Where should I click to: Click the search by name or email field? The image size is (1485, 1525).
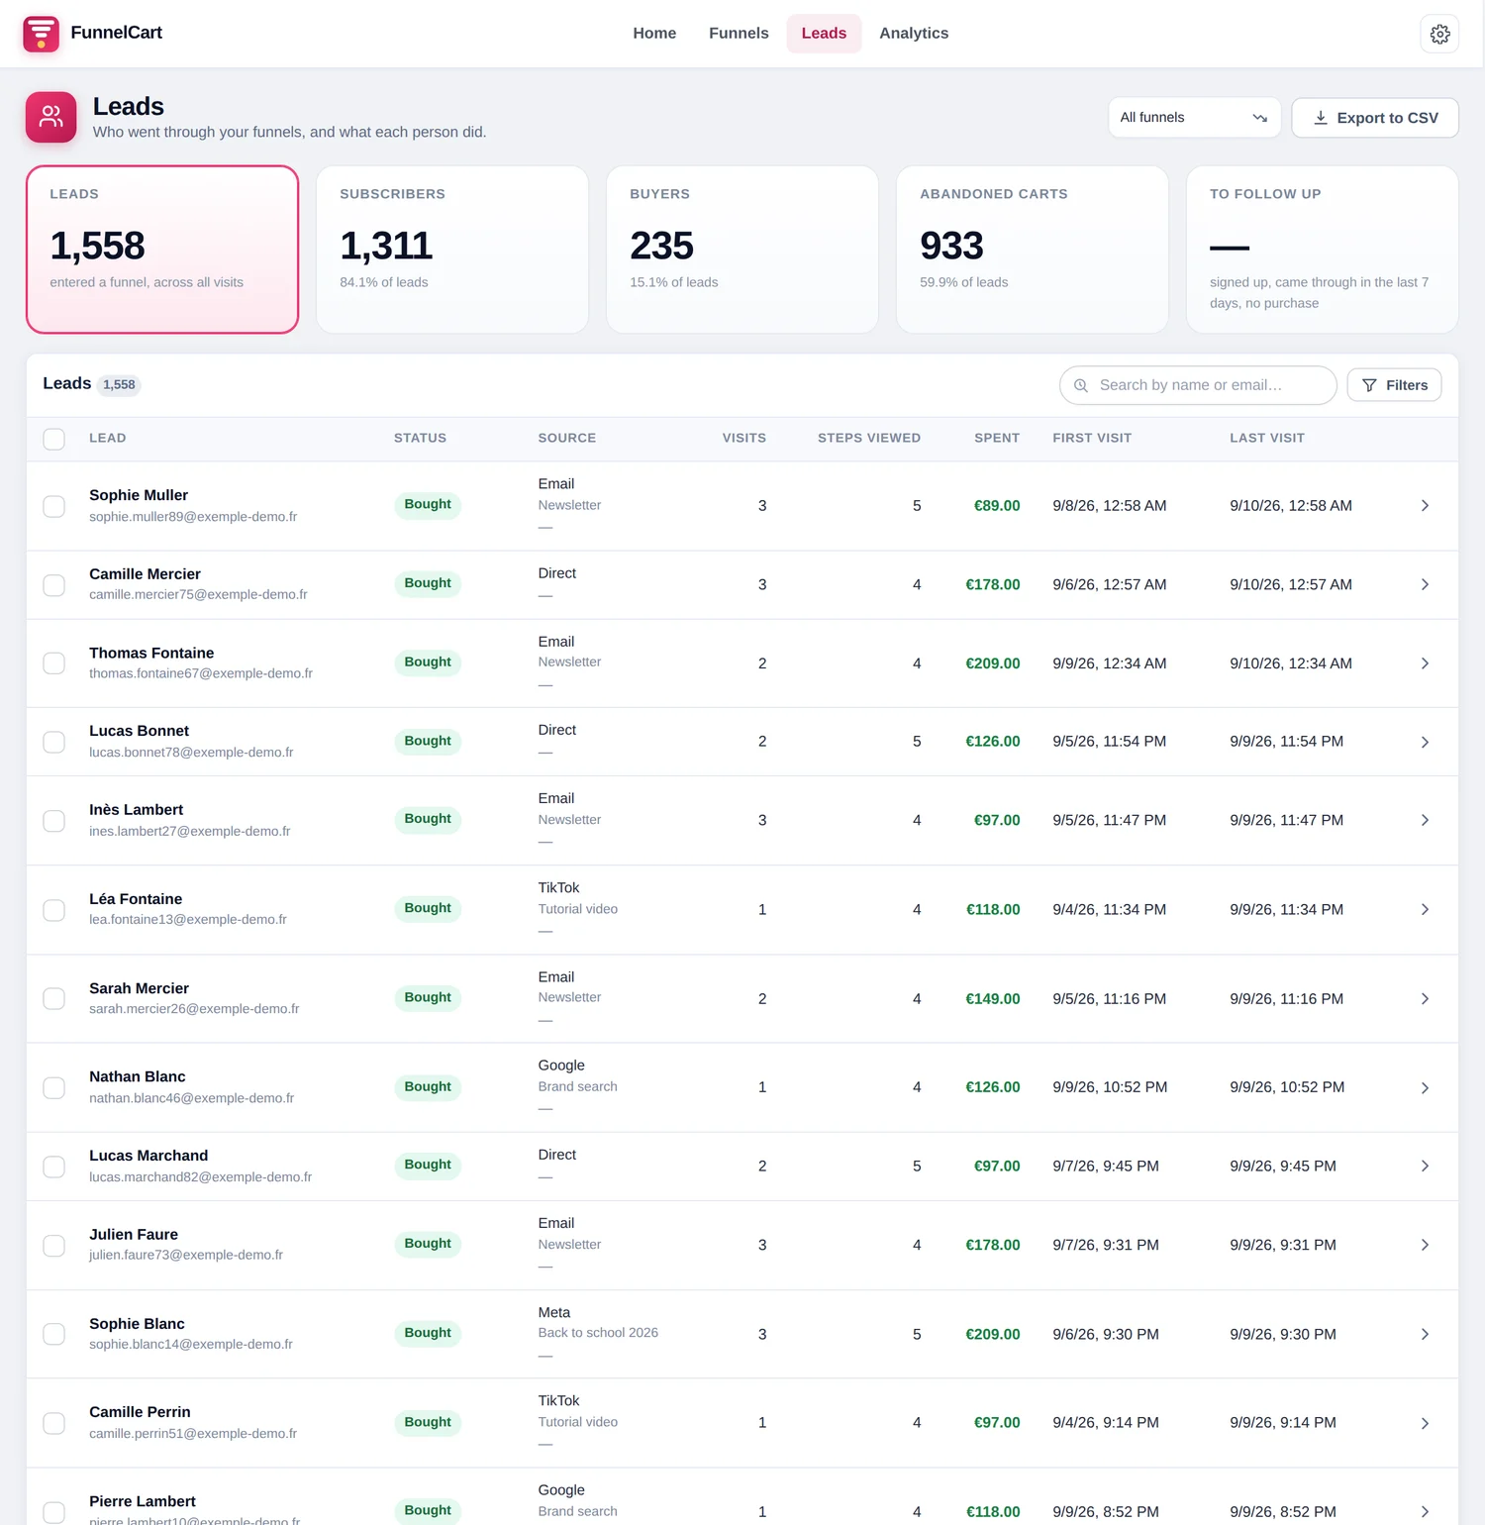(1198, 385)
